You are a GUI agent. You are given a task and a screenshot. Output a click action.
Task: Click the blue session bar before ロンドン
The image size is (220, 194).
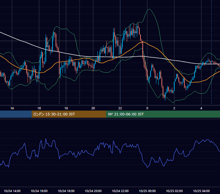click(16, 114)
